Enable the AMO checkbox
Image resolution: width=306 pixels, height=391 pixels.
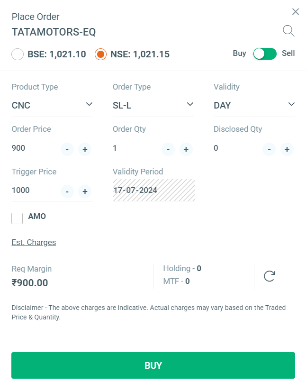17,218
